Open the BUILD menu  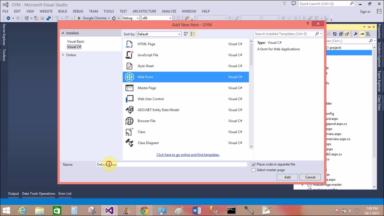click(x=63, y=11)
